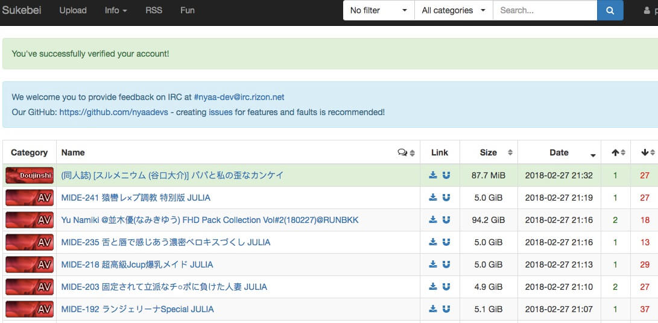Download torrent file for Yu Namiki FHD Pack
658x323 pixels.
pyautogui.click(x=433, y=220)
